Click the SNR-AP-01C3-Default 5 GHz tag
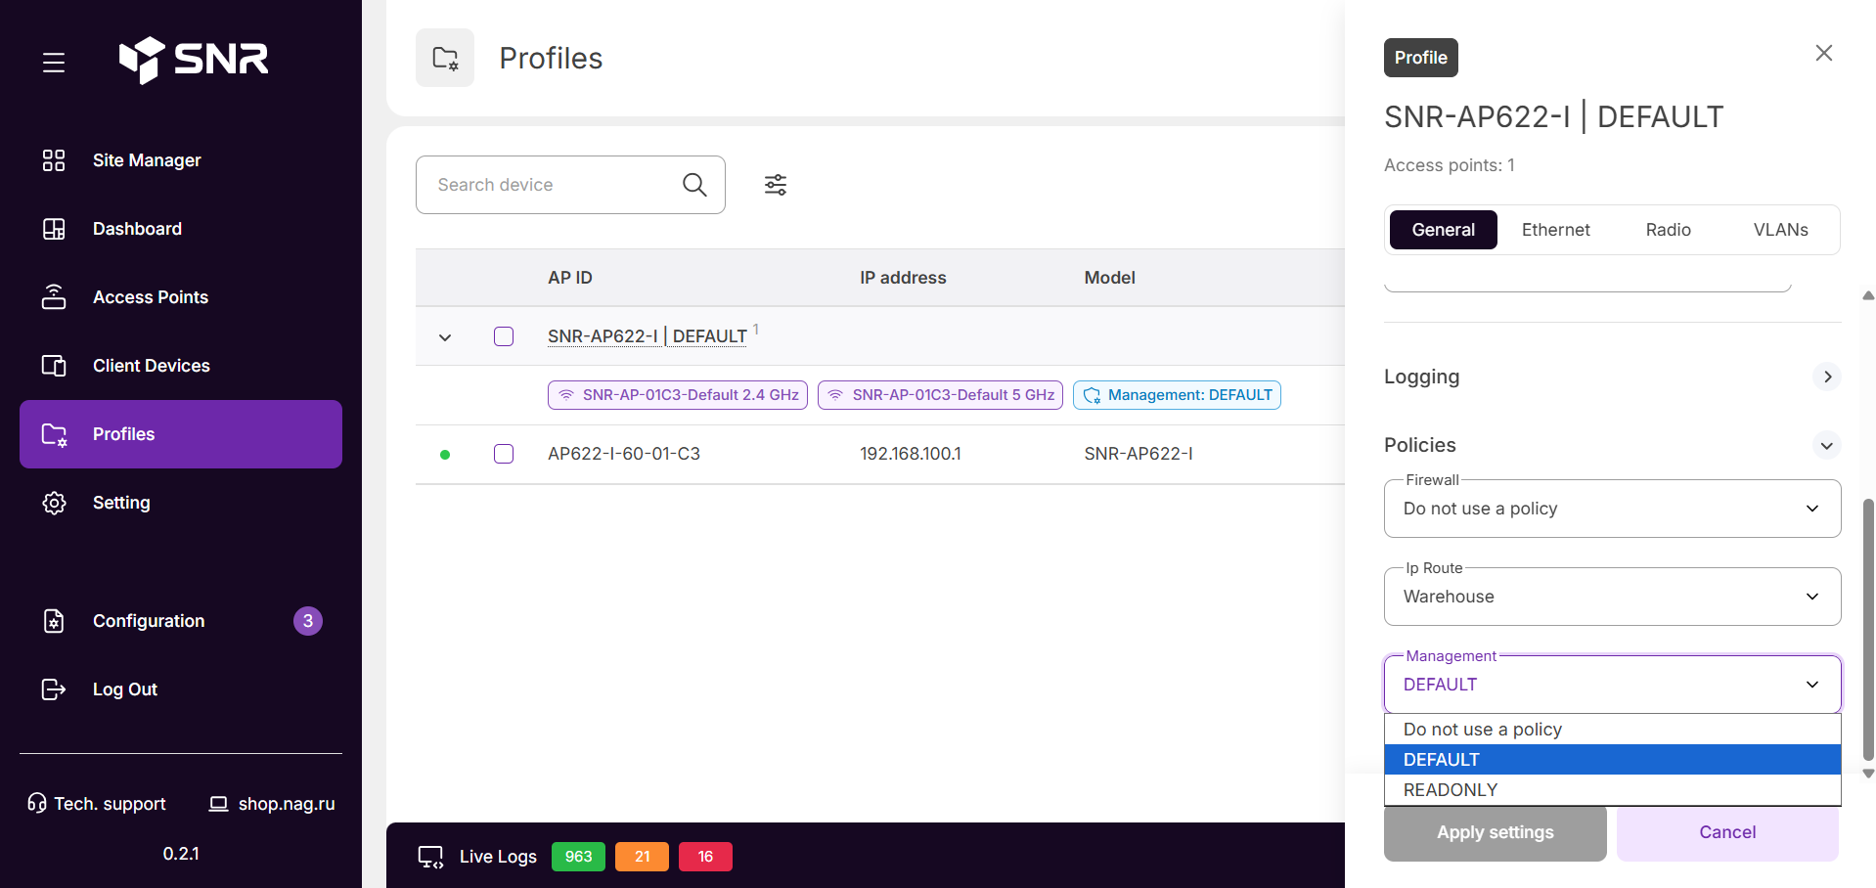Viewport: 1876px width, 888px height. coord(940,395)
